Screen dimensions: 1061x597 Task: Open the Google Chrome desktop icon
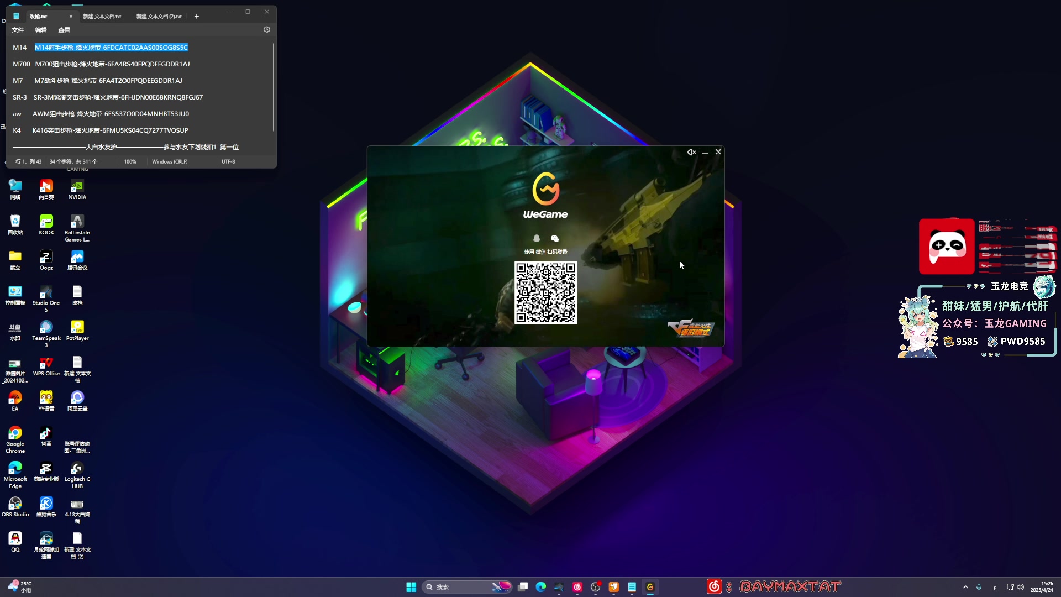point(15,440)
